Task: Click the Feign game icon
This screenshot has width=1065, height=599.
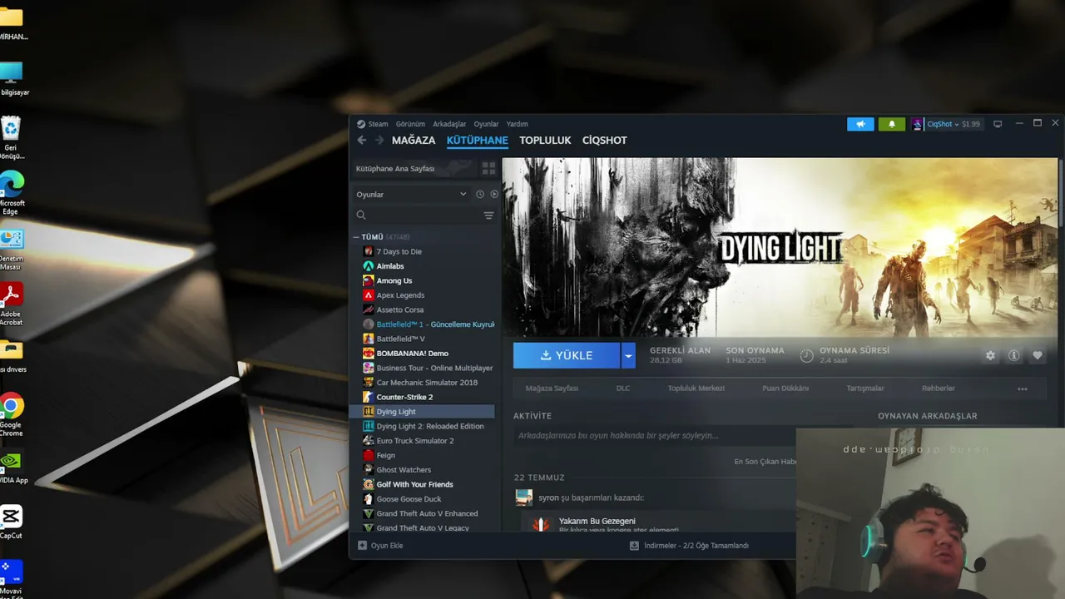Action: [x=369, y=455]
